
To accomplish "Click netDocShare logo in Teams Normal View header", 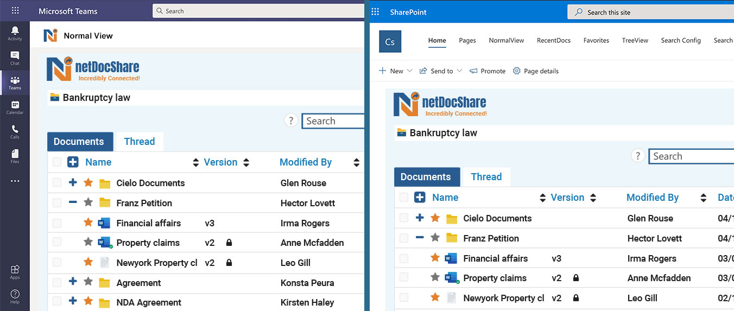I will point(50,35).
